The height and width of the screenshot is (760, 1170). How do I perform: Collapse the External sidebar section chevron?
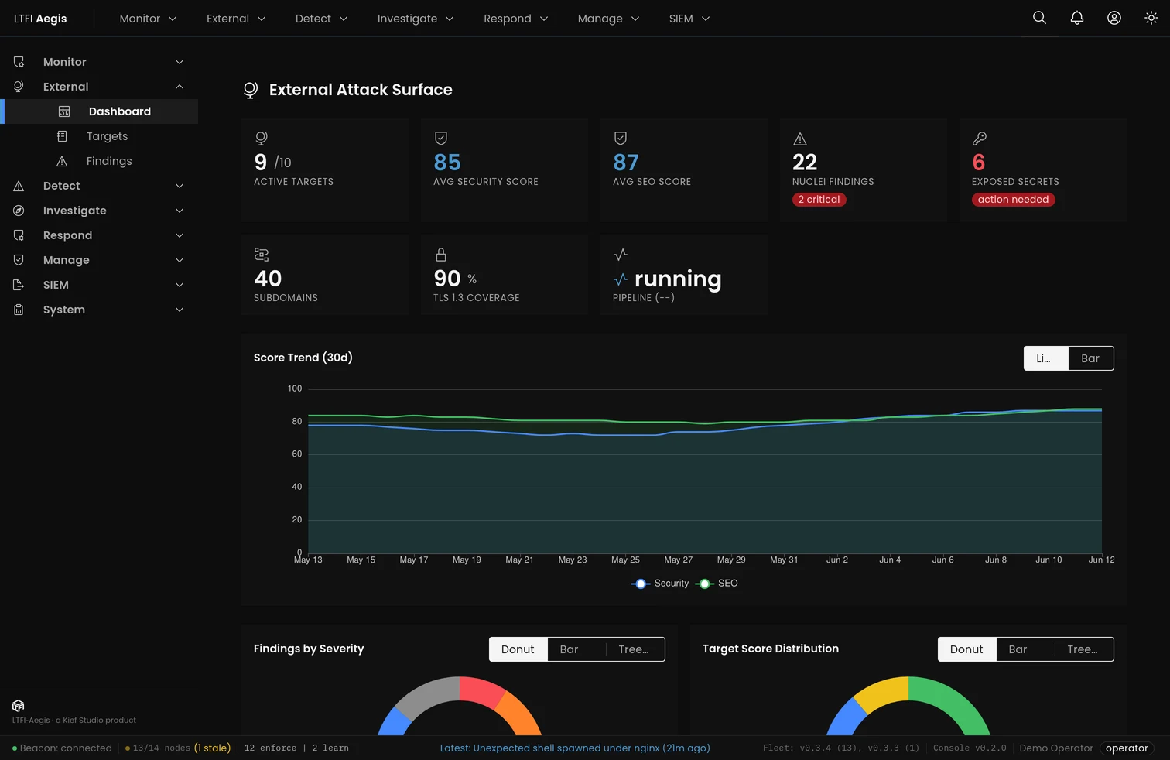tap(180, 87)
